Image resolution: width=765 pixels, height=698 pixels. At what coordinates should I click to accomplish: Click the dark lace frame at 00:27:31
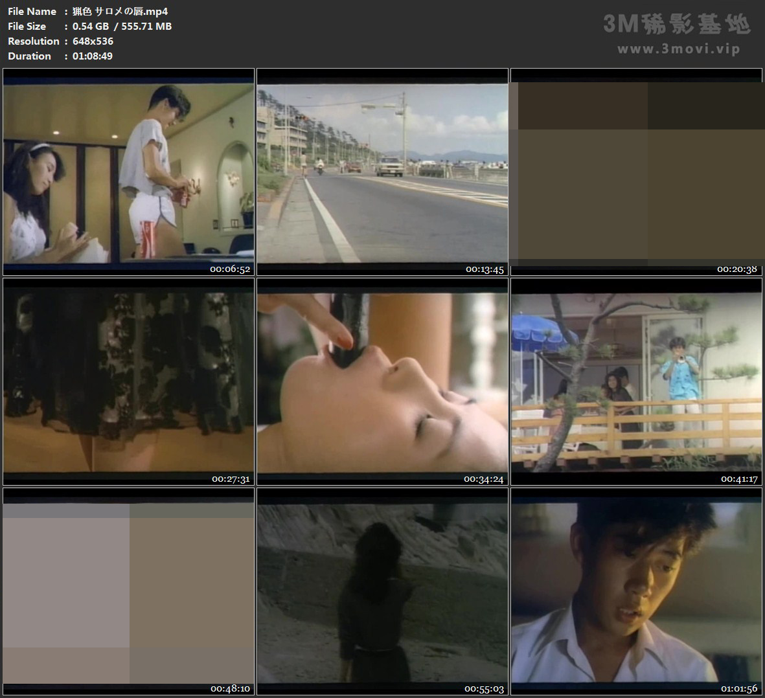(128, 381)
